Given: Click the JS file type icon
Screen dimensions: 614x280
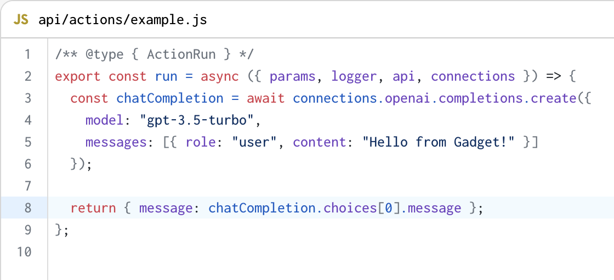Looking at the screenshot, I should coord(21,20).
